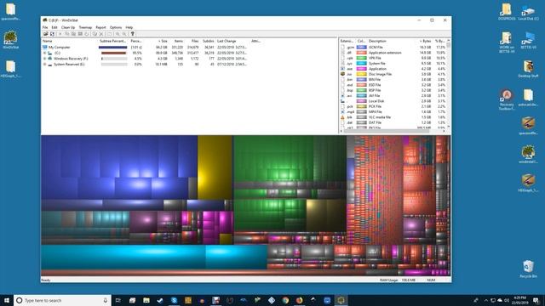The image size is (545, 306).
Task: Sort by the Subdirs column header
Action: (208, 41)
